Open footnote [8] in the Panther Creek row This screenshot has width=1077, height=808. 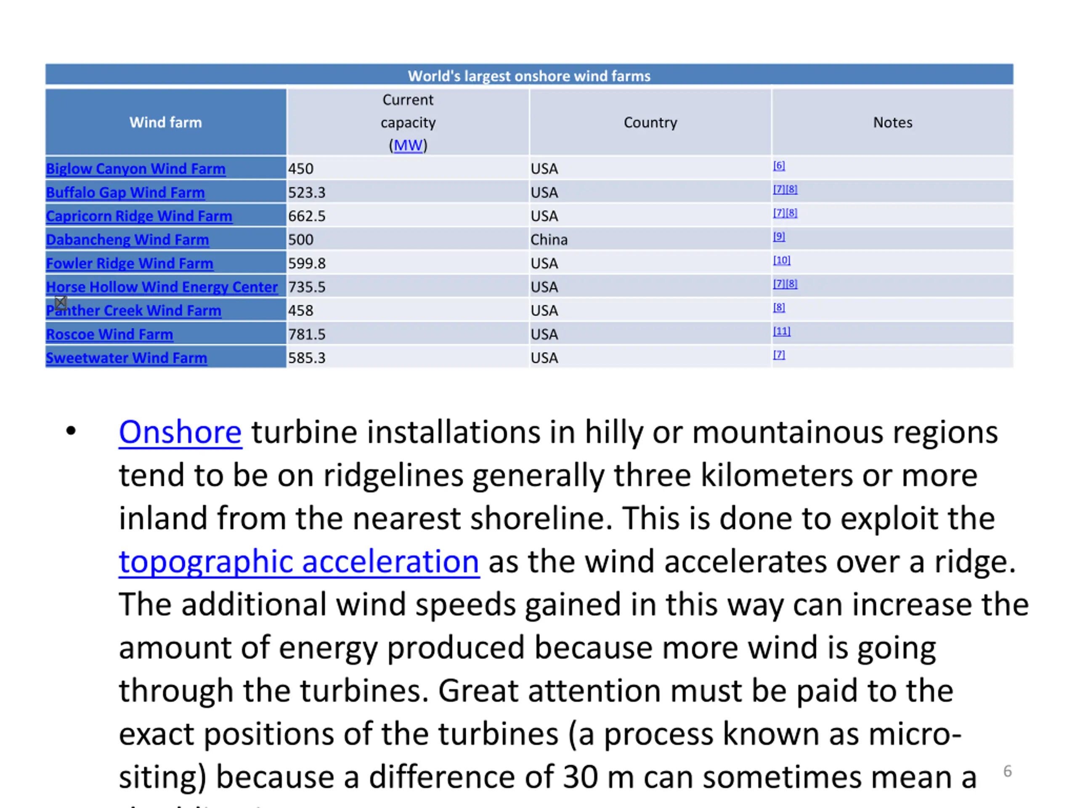tap(779, 307)
